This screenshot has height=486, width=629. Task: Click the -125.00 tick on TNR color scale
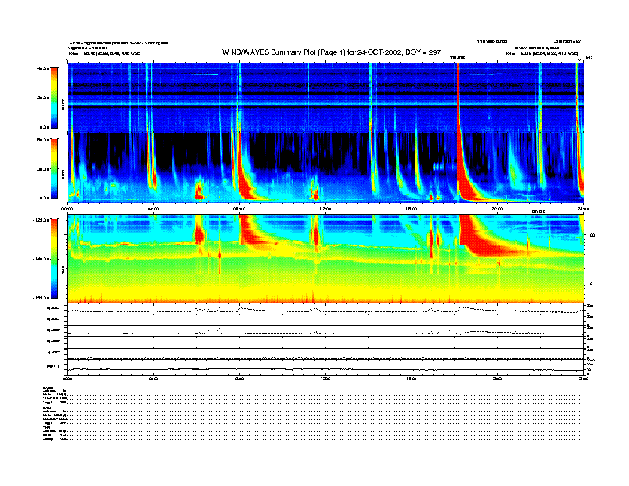(41, 220)
